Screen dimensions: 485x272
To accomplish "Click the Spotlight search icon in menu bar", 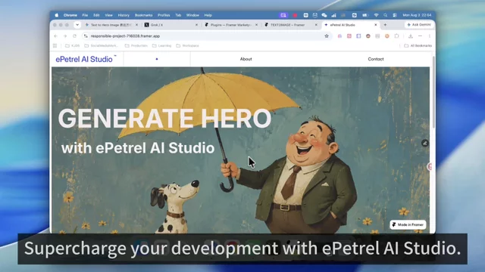I will point(386,15).
